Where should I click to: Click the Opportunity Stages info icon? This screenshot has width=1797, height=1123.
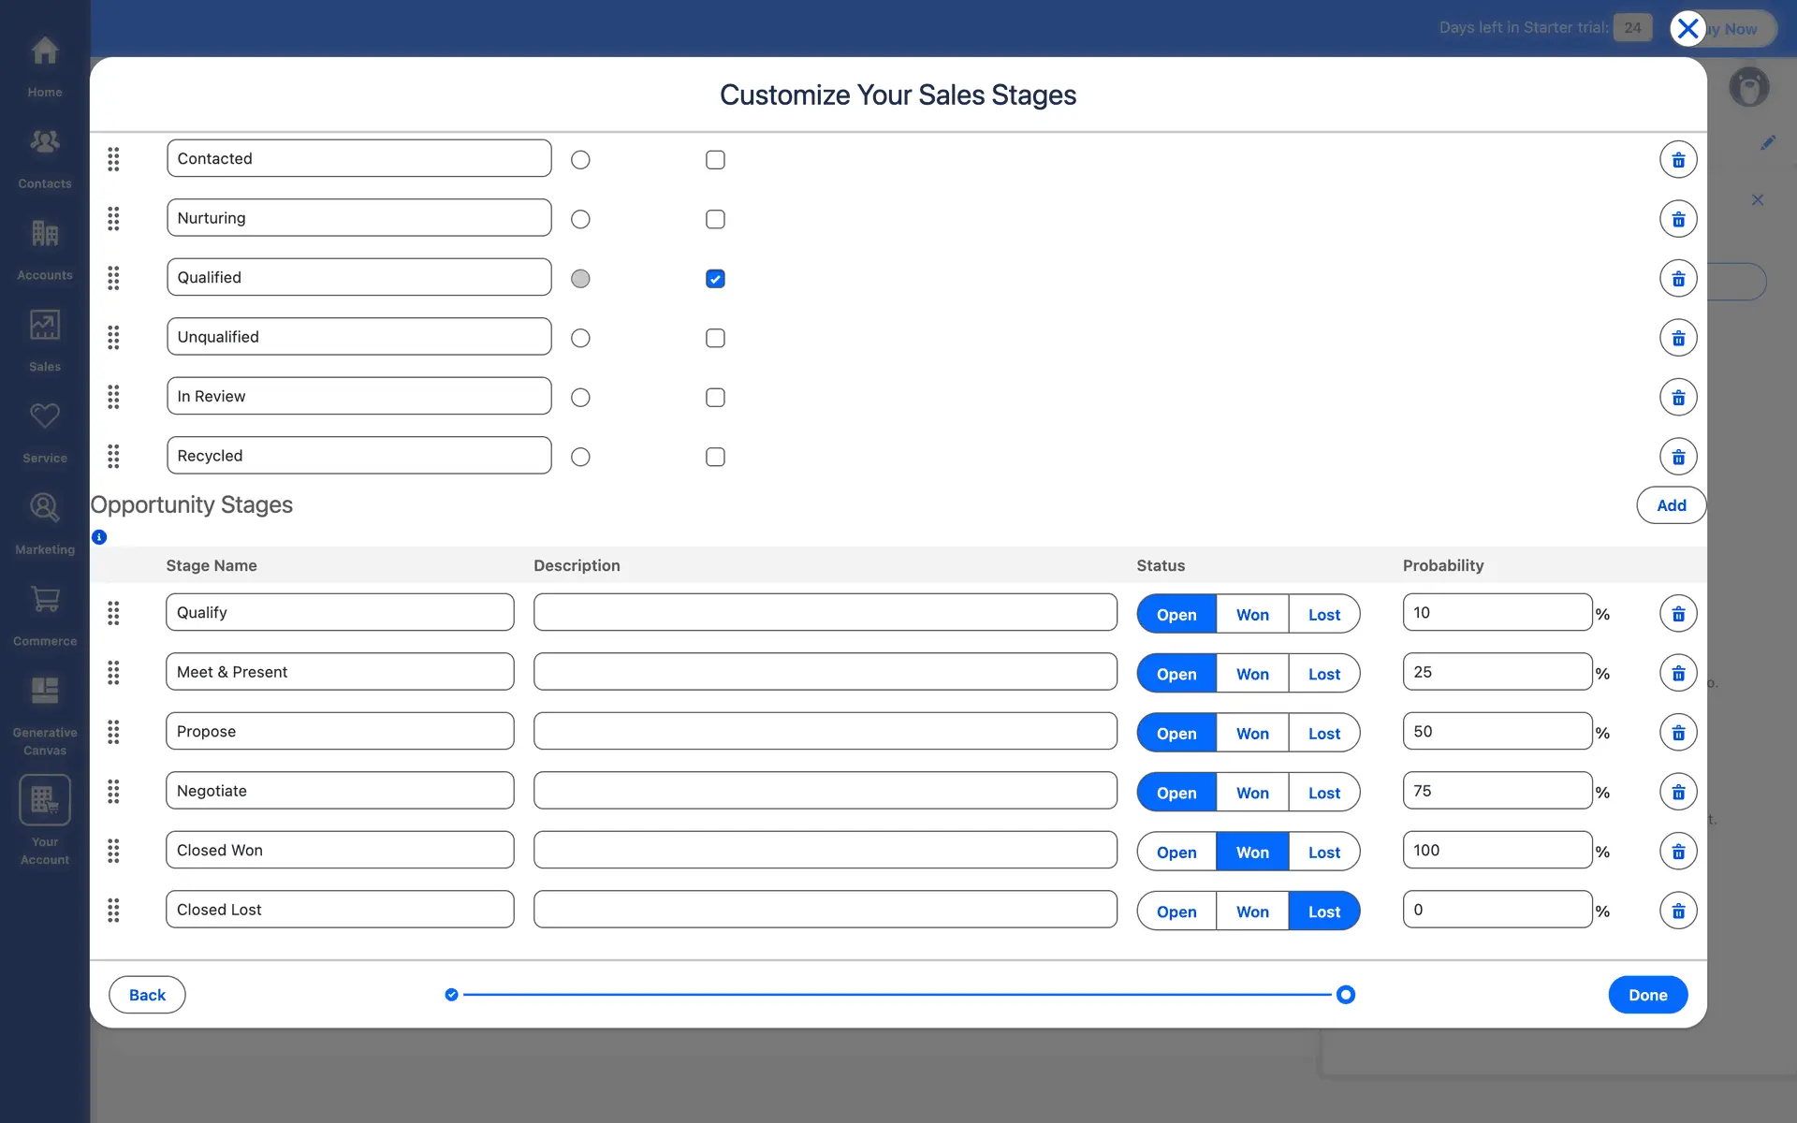99,537
